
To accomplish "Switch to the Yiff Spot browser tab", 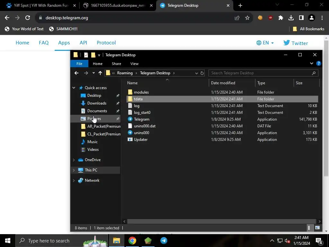I will [41, 5].
